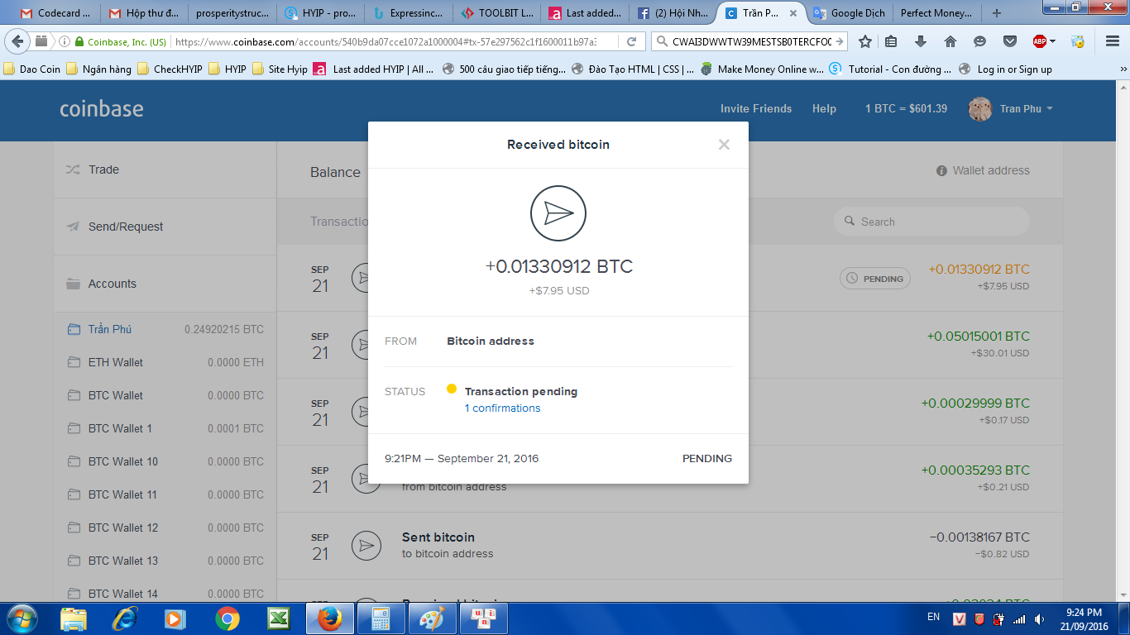Screen dimensions: 1130x635
Task: Switch to the Perfect Money tab
Action: pyautogui.click(x=936, y=13)
